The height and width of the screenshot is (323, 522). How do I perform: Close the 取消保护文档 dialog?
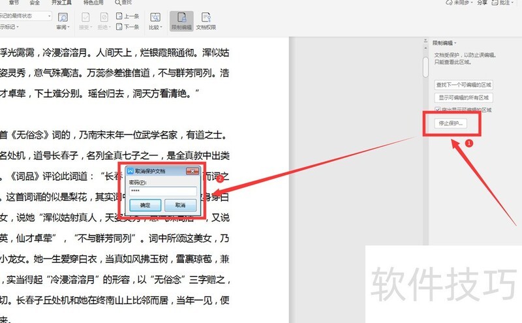tap(192, 171)
